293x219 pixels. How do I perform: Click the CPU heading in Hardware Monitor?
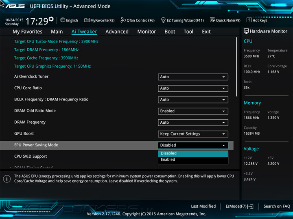[248, 41]
